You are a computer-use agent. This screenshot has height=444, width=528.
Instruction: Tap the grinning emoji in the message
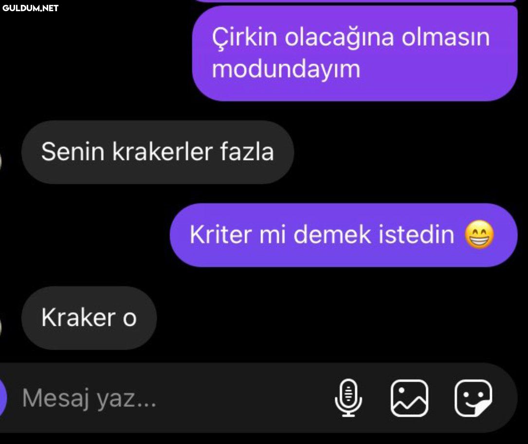[479, 234]
